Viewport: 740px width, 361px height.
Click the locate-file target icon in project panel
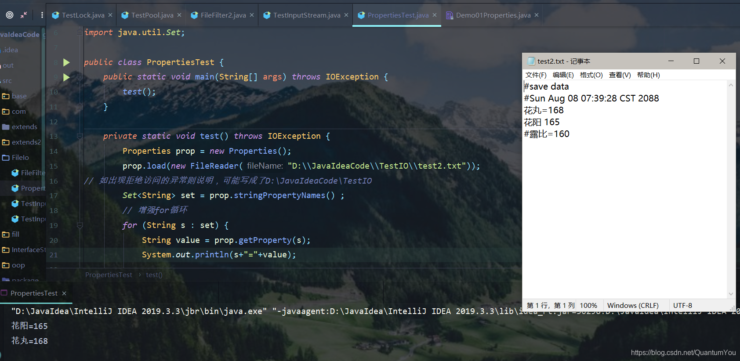[10, 15]
